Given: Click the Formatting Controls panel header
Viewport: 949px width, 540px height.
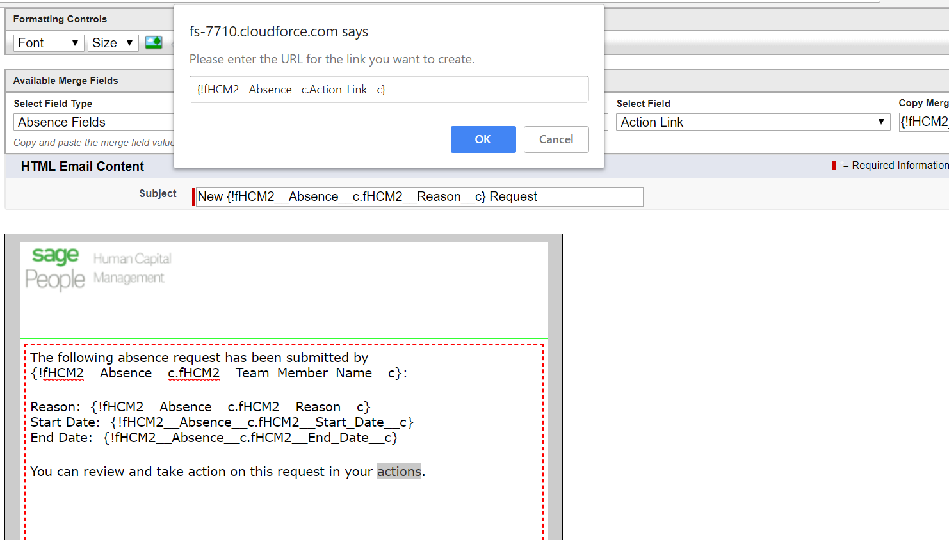Looking at the screenshot, I should (60, 19).
